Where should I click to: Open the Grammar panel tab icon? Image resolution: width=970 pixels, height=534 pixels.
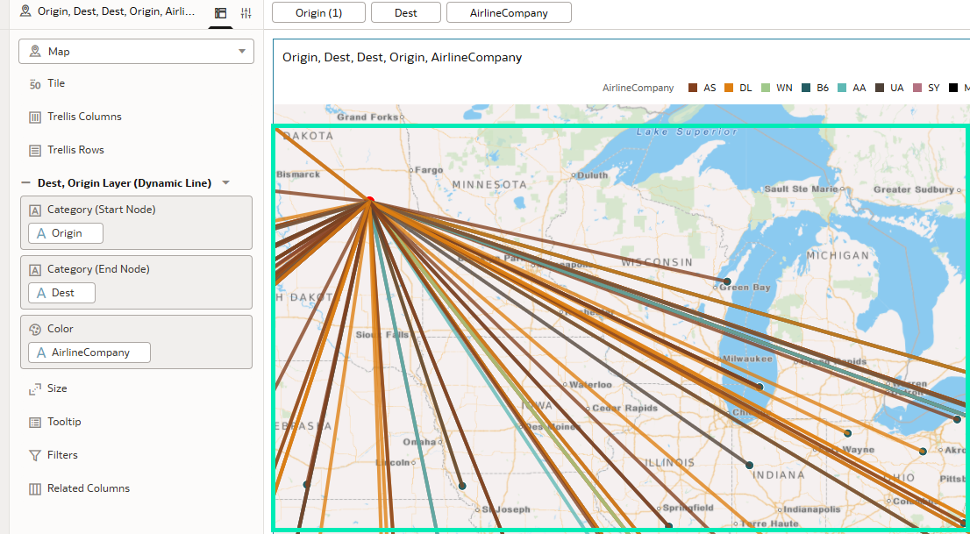[x=220, y=13]
